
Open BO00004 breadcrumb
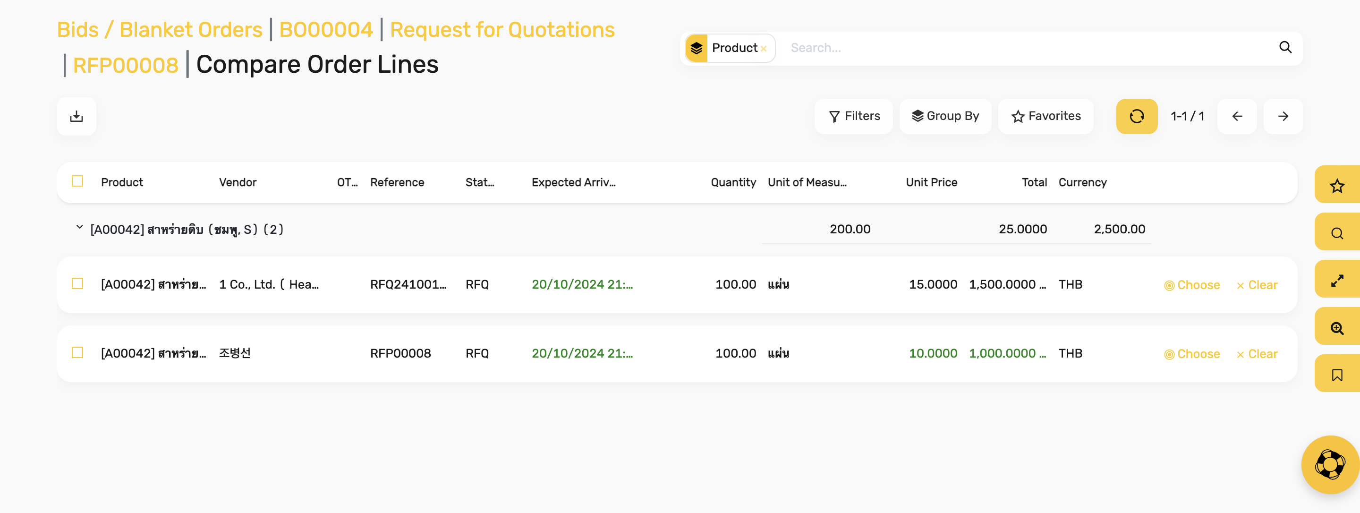[326, 30]
